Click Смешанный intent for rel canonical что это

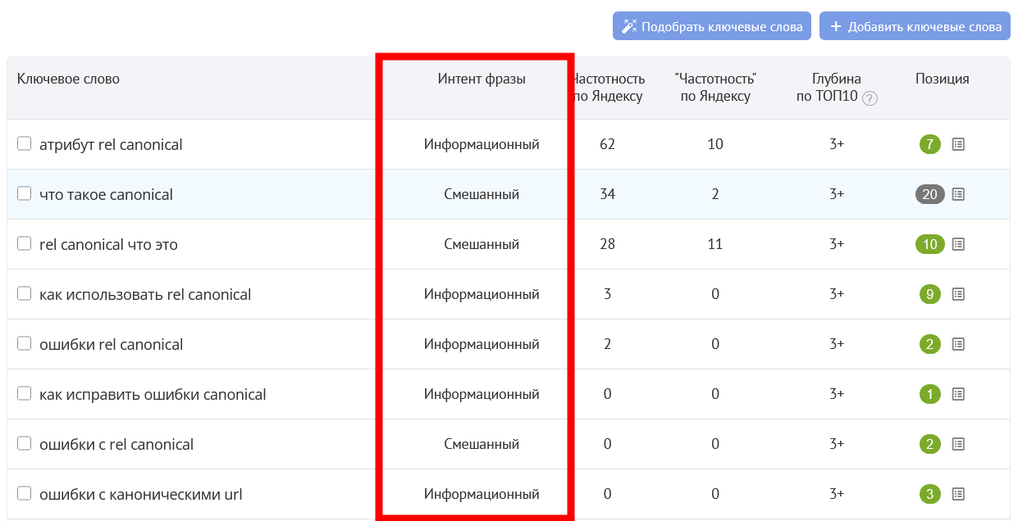[482, 244]
